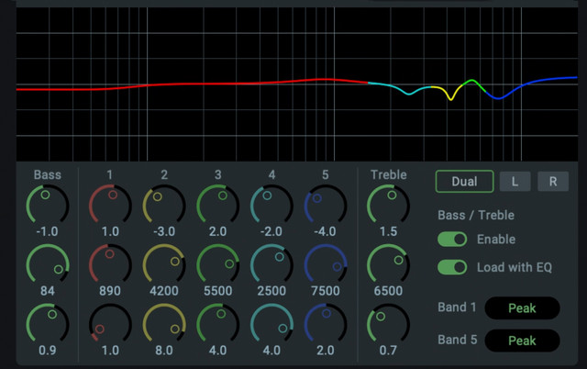Open the Band 5 Peak filter type dropdown
This screenshot has height=369, width=587.
pyautogui.click(x=522, y=341)
